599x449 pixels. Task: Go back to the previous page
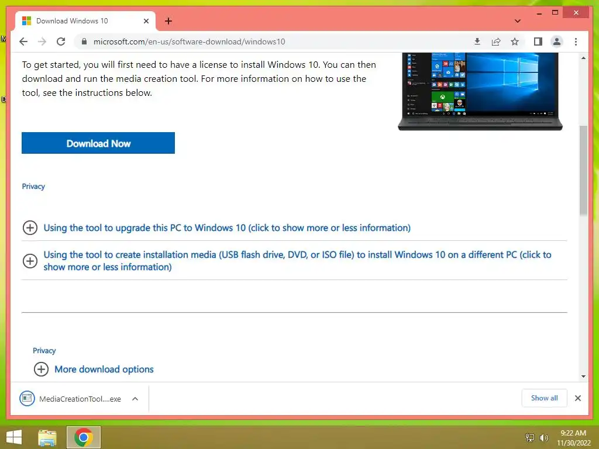(x=23, y=42)
